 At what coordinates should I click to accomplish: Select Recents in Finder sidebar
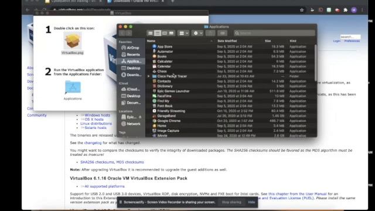(131, 55)
